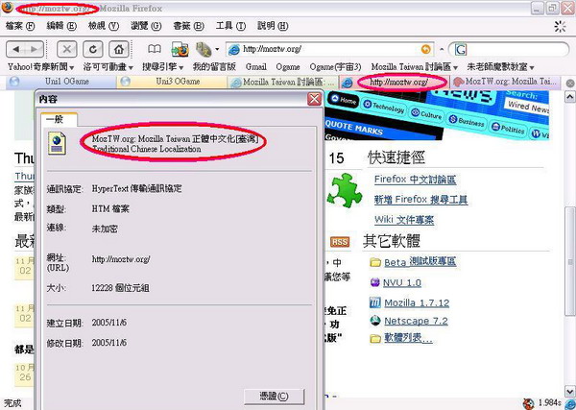Viewport: 576px width, 410px height.
Task: Select the 一般 tab in the dialog
Action: point(59,119)
